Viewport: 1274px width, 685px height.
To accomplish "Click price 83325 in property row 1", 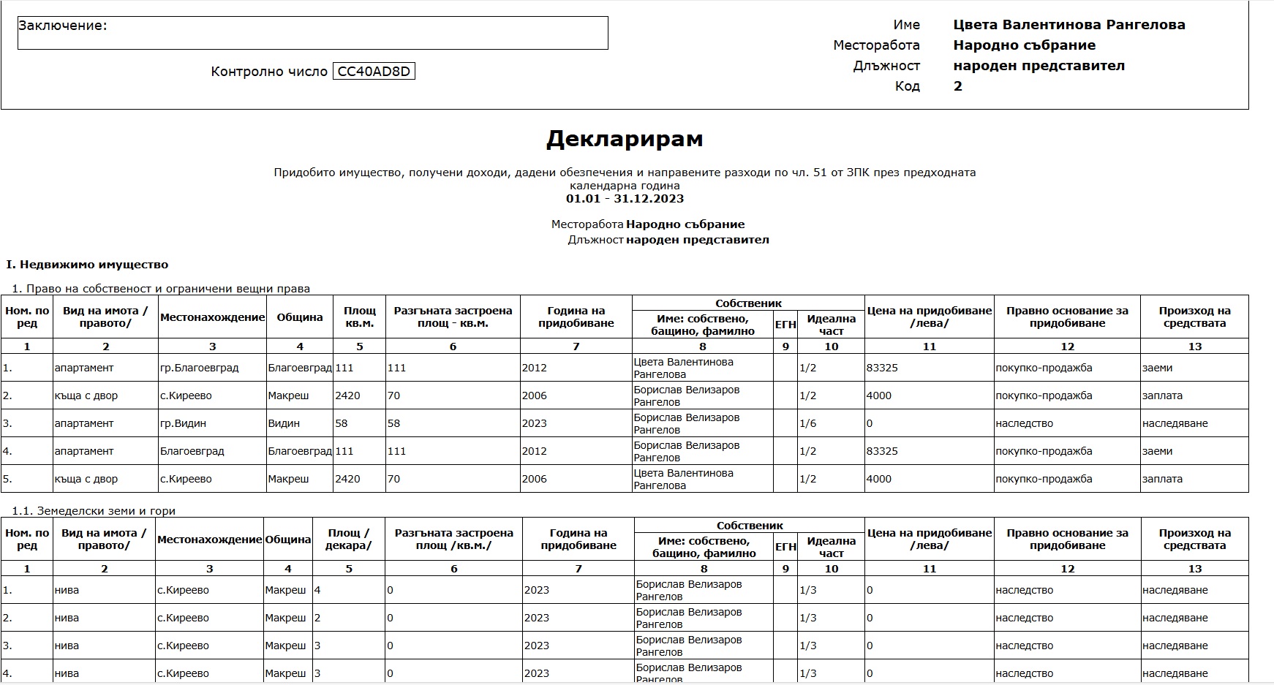I will (882, 368).
